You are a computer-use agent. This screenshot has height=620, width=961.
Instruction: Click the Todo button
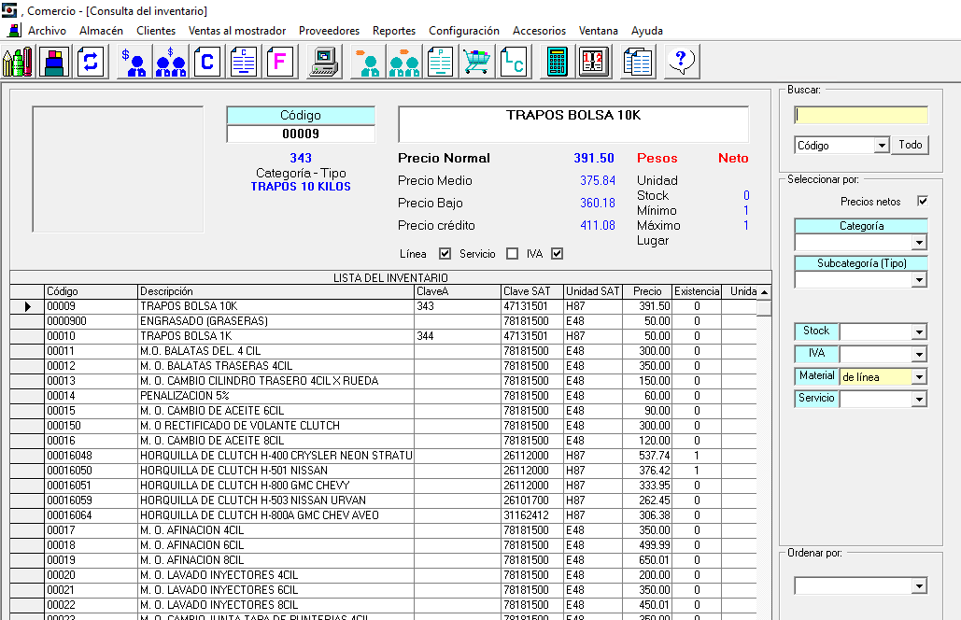pos(911,146)
